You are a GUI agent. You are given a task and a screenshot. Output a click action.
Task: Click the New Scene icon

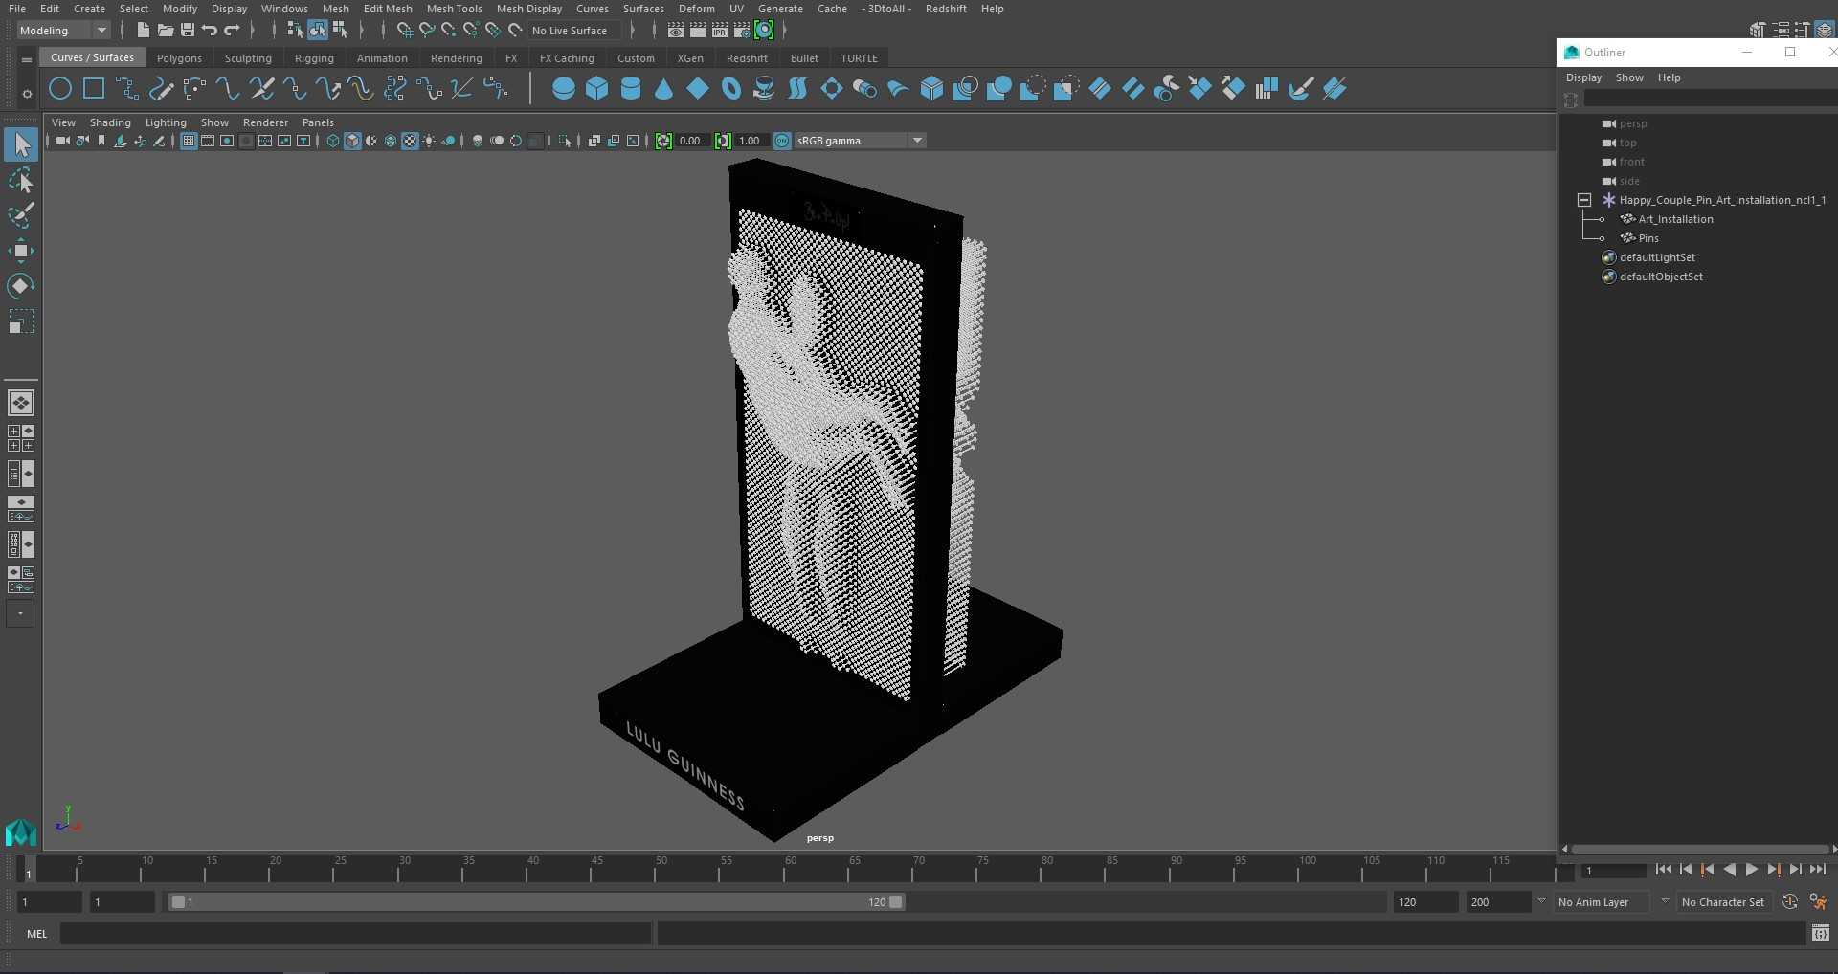coord(143,31)
